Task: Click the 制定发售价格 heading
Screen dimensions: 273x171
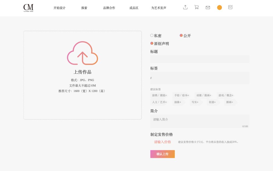Action: pyautogui.click(x=162, y=134)
